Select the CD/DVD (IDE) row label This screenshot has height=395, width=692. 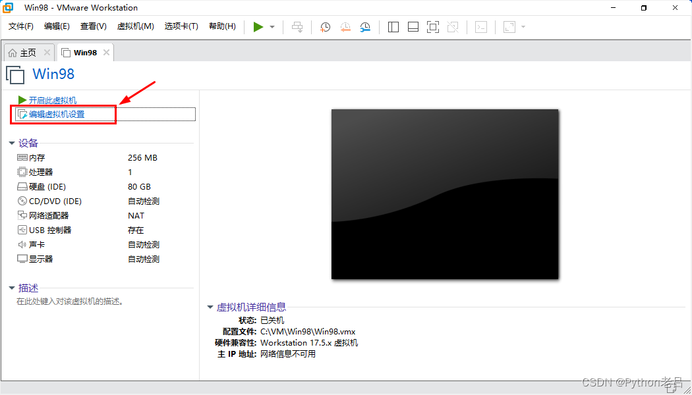[x=55, y=201]
